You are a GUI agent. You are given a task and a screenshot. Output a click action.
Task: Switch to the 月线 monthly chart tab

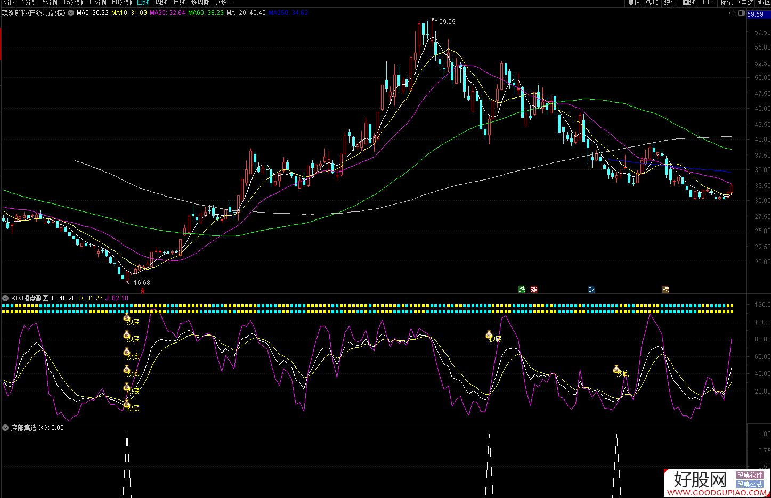click(179, 3)
